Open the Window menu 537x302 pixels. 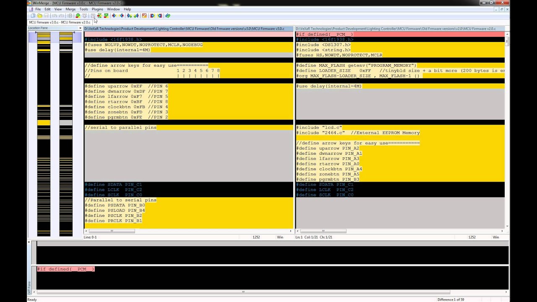113,9
